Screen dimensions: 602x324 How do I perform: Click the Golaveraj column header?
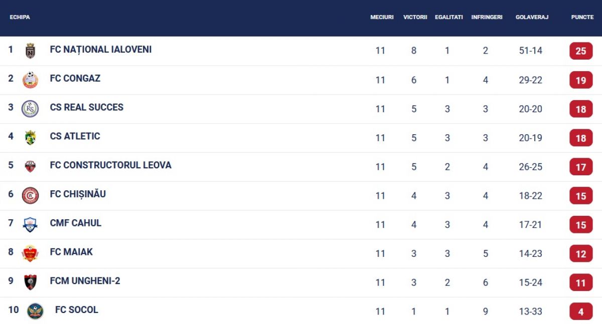point(532,17)
